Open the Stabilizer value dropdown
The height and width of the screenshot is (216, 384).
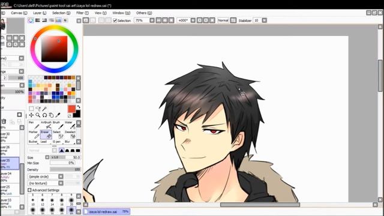pyautogui.click(x=264, y=20)
